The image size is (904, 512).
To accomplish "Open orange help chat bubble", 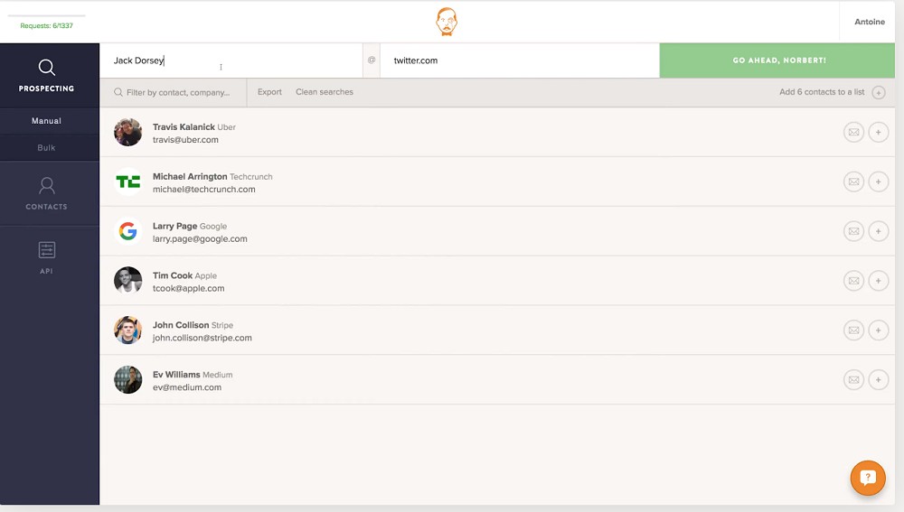I will [868, 478].
